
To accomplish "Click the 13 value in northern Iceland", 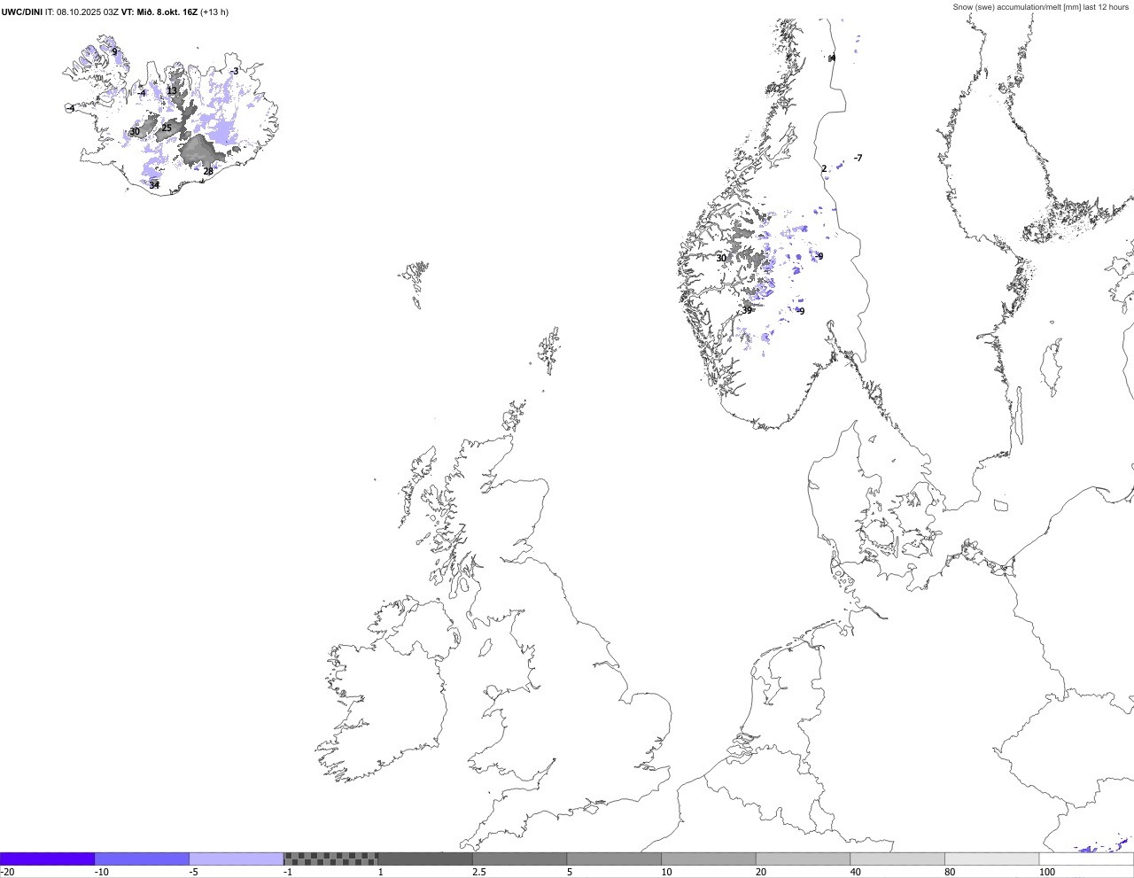I will pyautogui.click(x=172, y=90).
